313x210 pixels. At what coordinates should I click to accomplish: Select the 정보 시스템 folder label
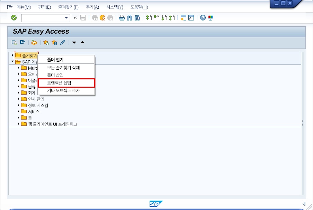[x=38, y=105]
